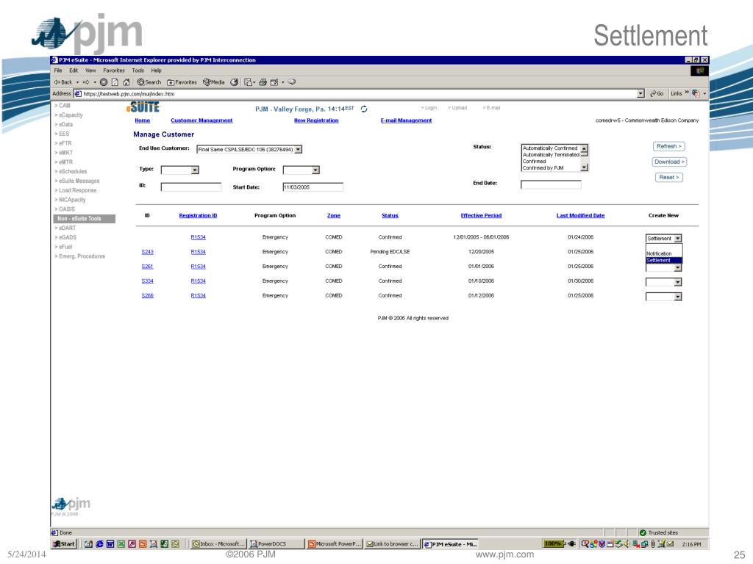The width and height of the screenshot is (753, 564).
Task: Open the Edit menu
Action: click(74, 70)
